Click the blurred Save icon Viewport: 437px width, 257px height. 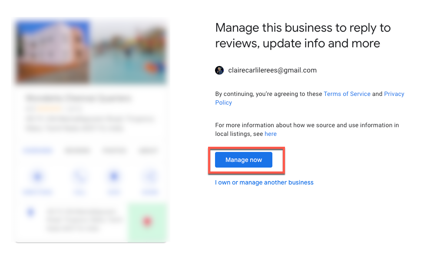click(x=114, y=177)
